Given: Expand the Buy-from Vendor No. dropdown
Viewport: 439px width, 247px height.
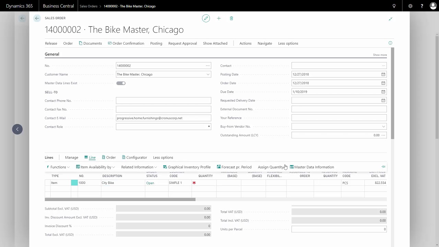Looking at the screenshot, I should tap(383, 127).
